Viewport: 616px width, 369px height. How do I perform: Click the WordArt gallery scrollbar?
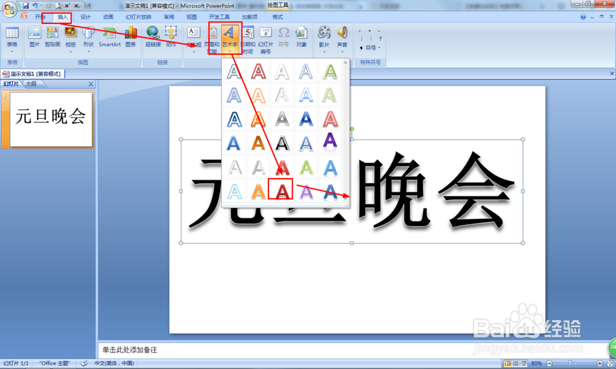point(346,130)
